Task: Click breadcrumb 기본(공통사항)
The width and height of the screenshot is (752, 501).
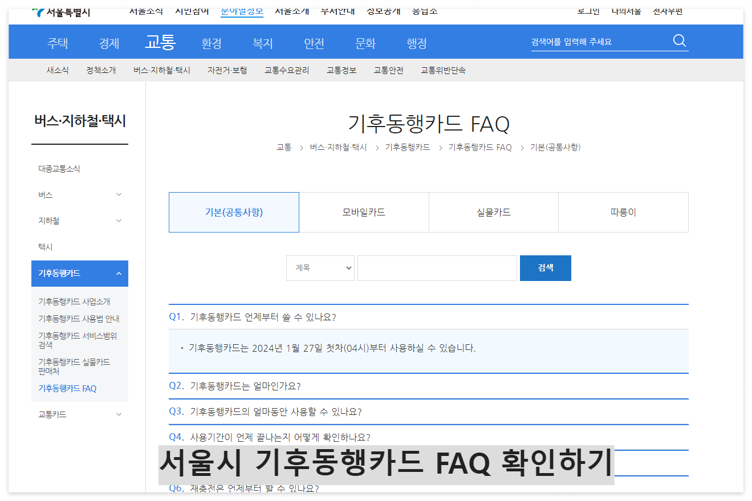Action: tap(555, 147)
